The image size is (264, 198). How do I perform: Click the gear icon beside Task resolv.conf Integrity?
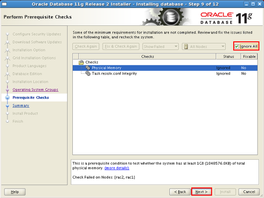(88, 73)
